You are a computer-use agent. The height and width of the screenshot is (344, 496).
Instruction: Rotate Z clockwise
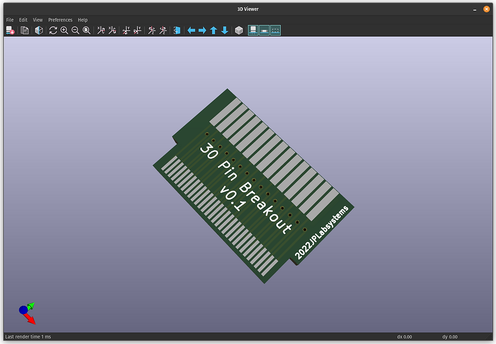(152, 30)
